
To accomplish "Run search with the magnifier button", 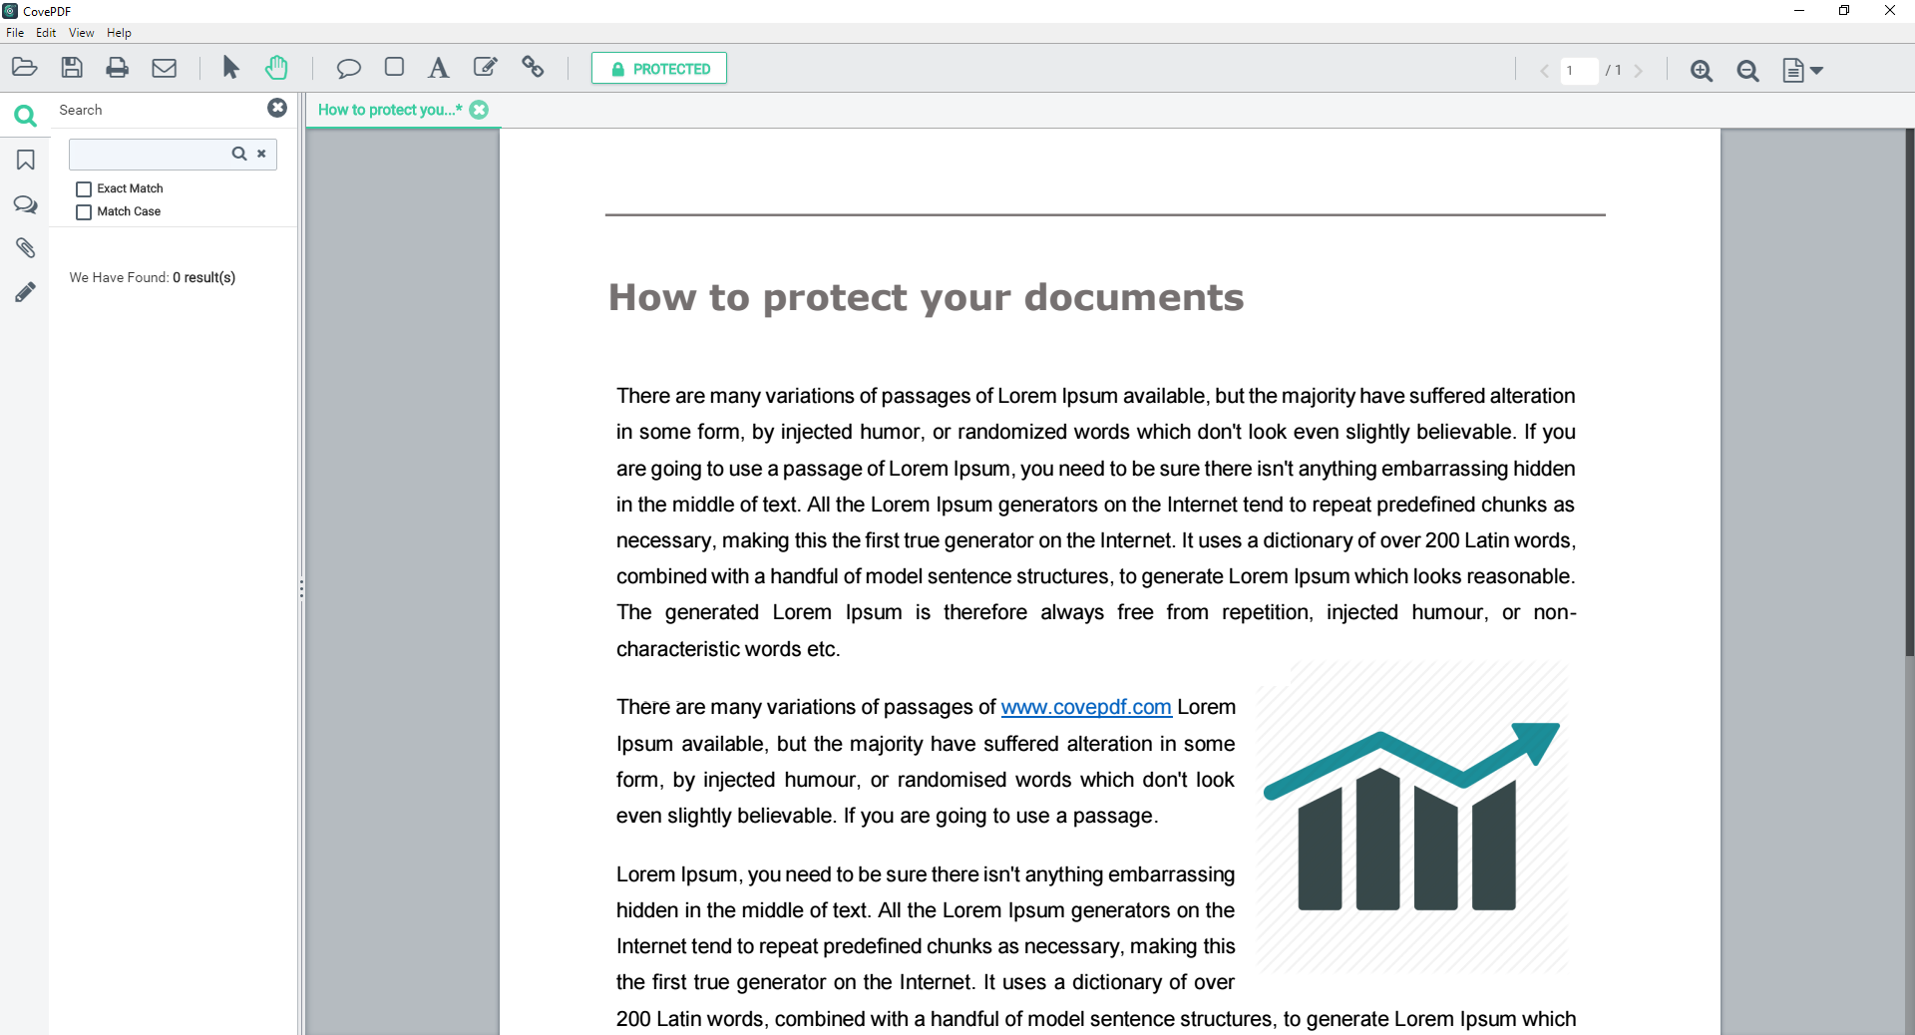I will [x=239, y=154].
